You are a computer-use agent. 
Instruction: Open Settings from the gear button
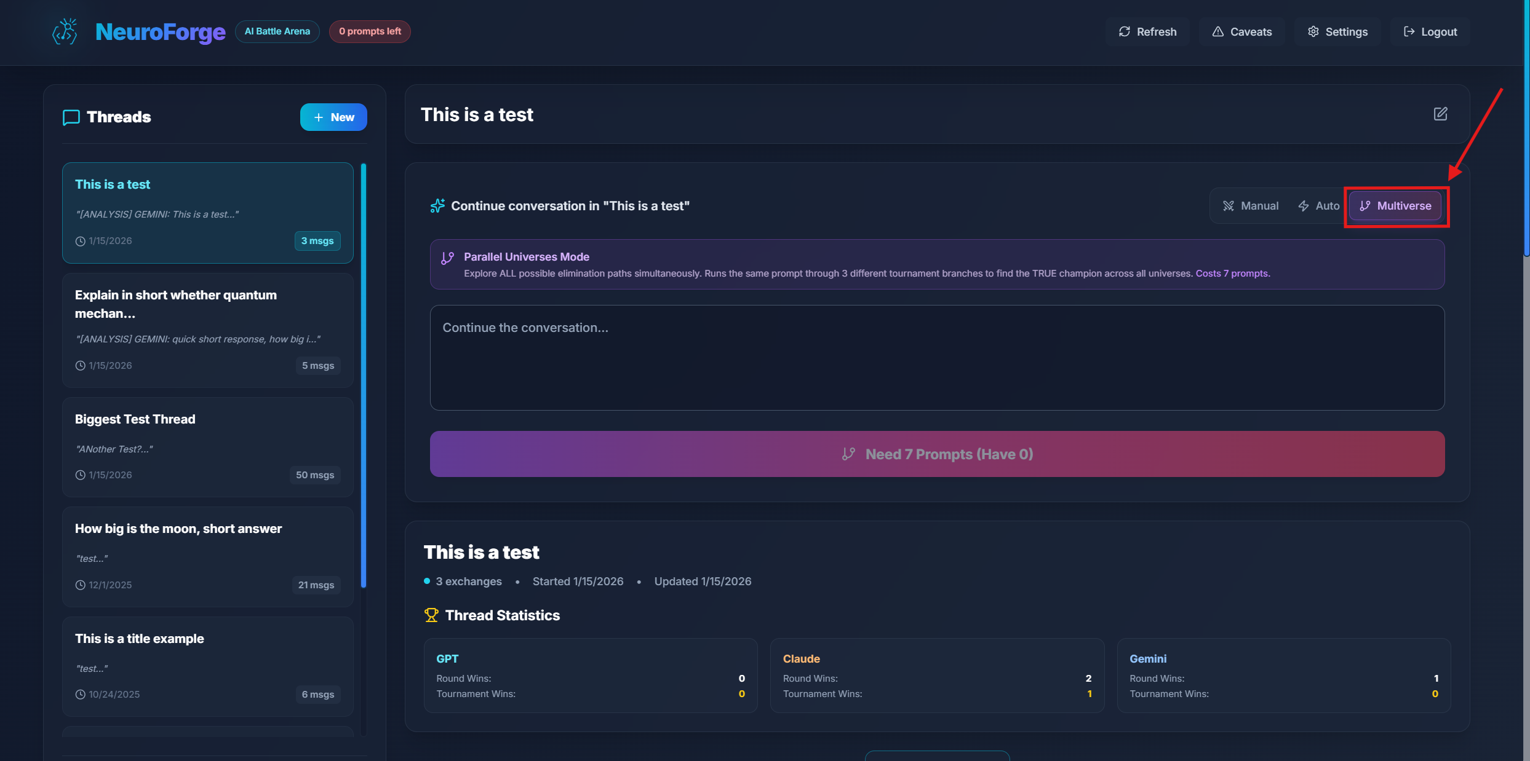click(1337, 32)
